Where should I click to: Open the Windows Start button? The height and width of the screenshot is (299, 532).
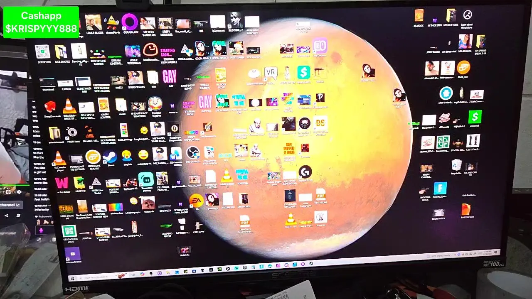point(72,278)
